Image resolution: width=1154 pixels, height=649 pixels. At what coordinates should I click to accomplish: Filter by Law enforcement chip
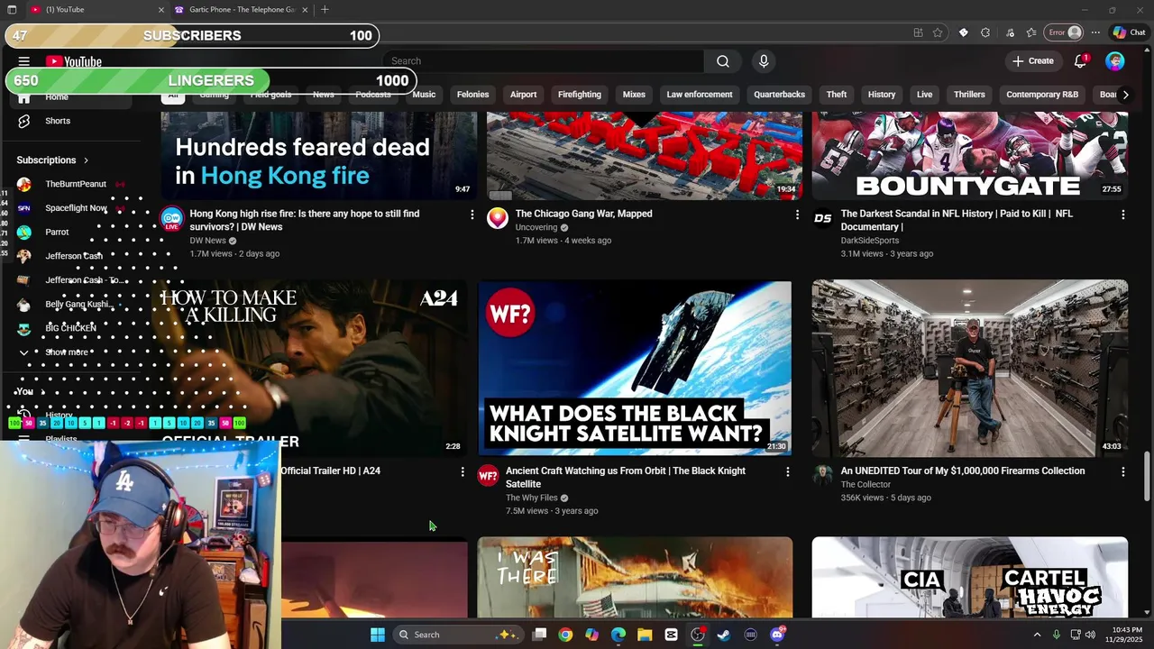pyautogui.click(x=700, y=95)
